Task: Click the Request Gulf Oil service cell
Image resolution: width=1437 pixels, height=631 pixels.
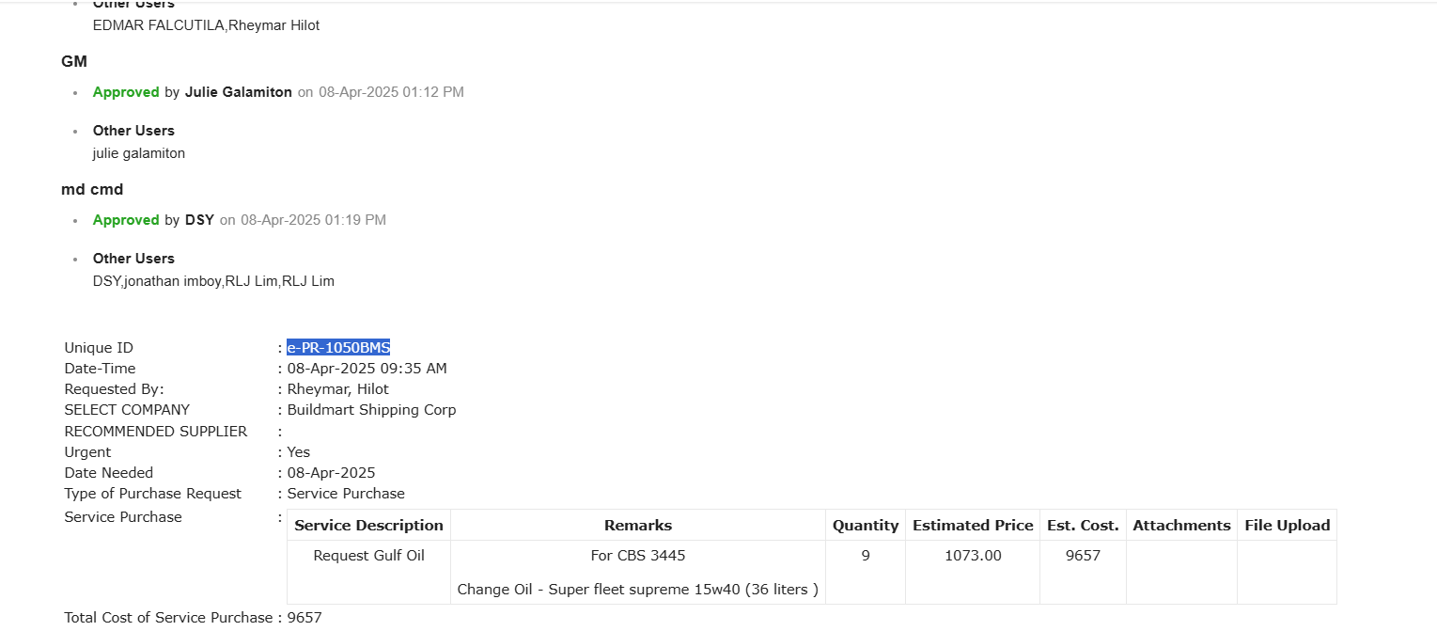Action: (x=368, y=556)
